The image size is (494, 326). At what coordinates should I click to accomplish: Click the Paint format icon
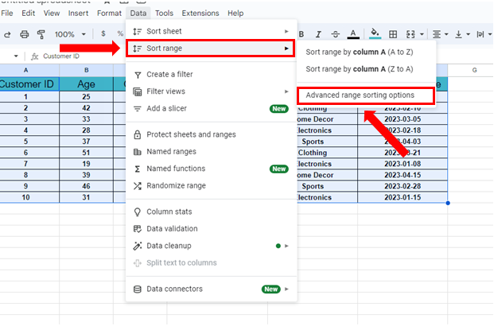[41, 34]
